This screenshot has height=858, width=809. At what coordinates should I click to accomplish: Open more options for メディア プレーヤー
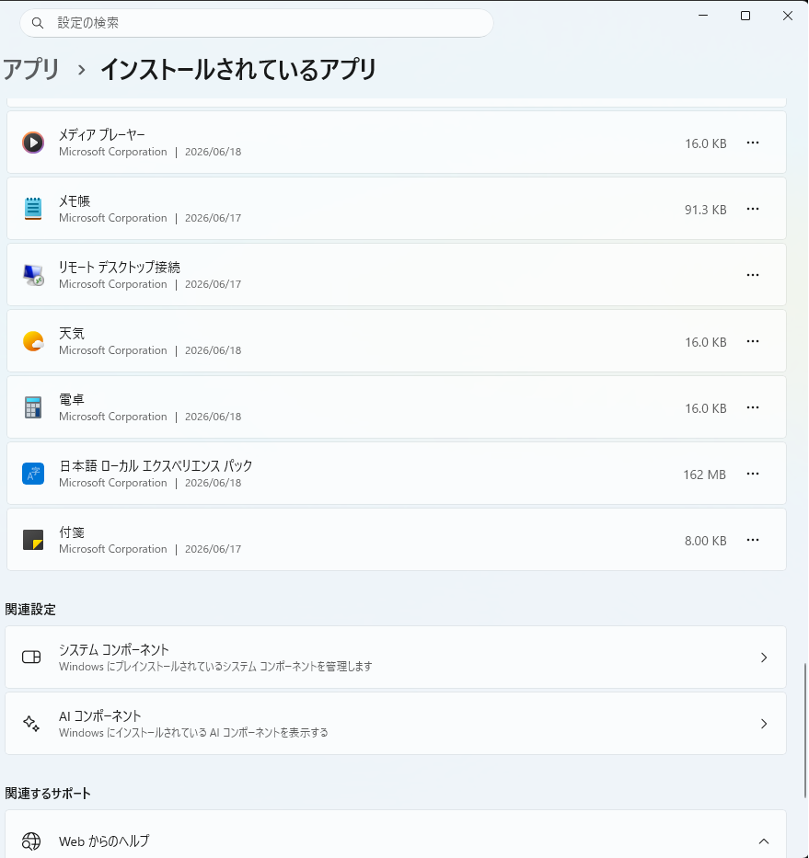click(x=753, y=143)
